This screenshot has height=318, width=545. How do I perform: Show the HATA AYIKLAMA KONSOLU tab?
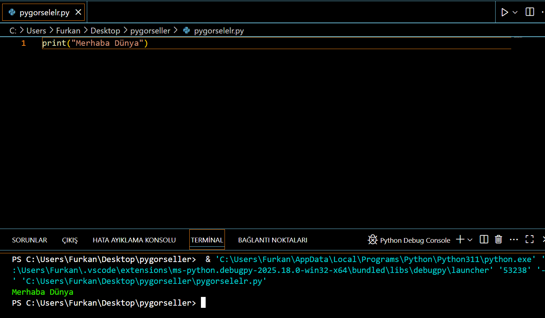[x=134, y=240]
